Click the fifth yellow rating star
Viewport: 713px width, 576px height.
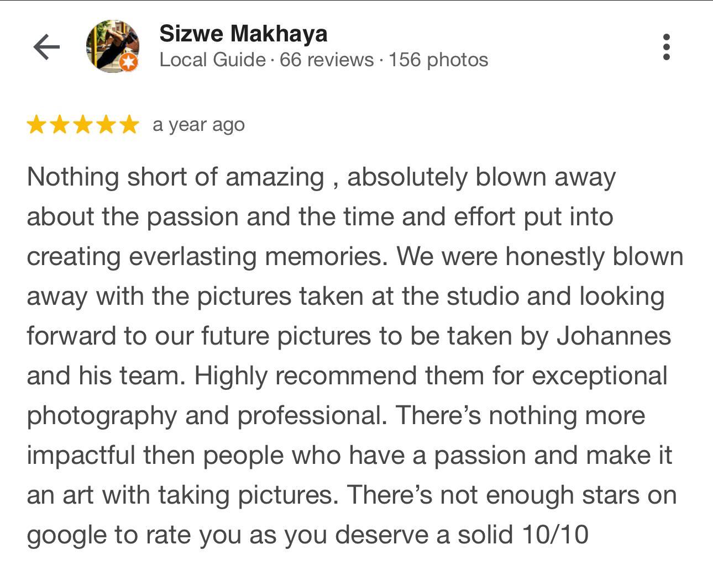[129, 125]
